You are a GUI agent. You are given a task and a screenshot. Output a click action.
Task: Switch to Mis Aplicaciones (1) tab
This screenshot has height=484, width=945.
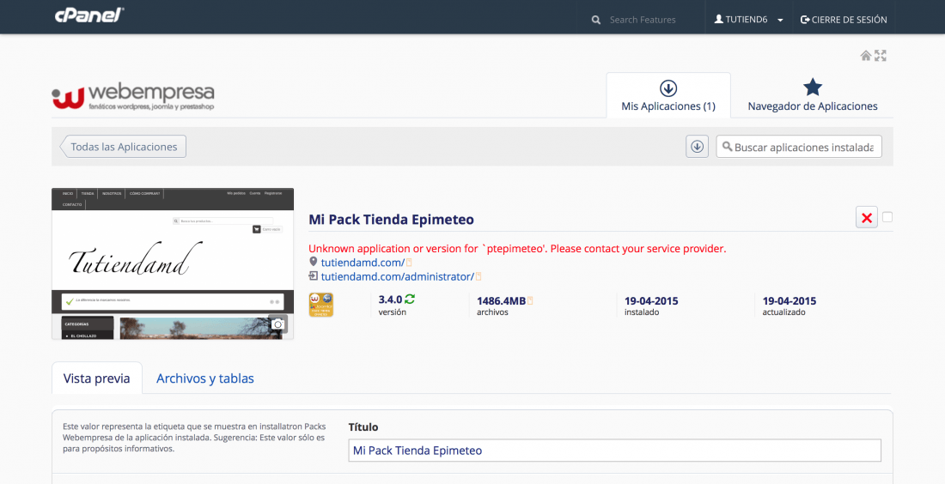[x=668, y=95]
